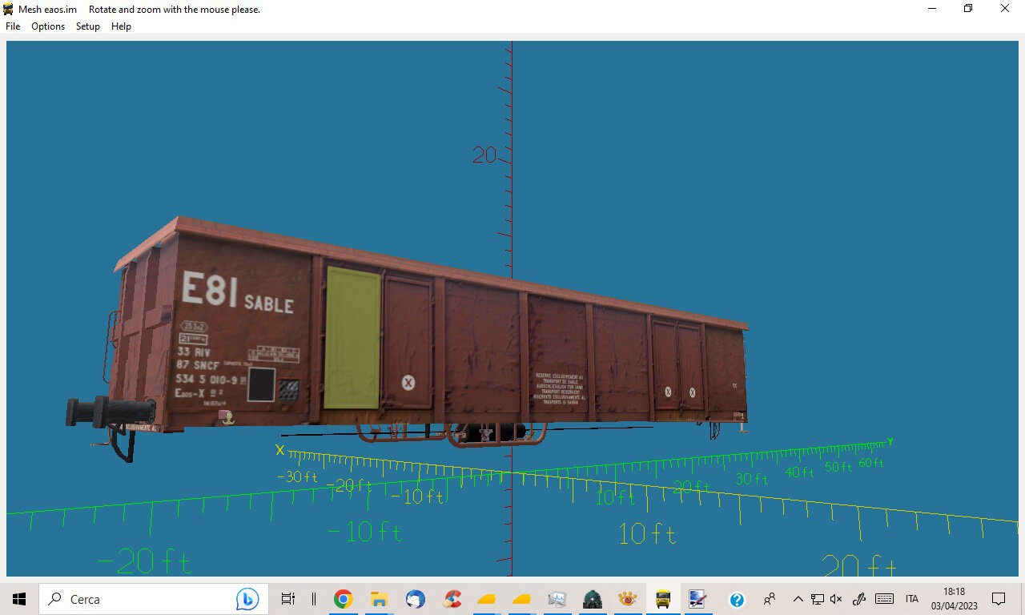The image size is (1025, 615).
Task: Click the muted speaker volume icon
Action: point(837,599)
